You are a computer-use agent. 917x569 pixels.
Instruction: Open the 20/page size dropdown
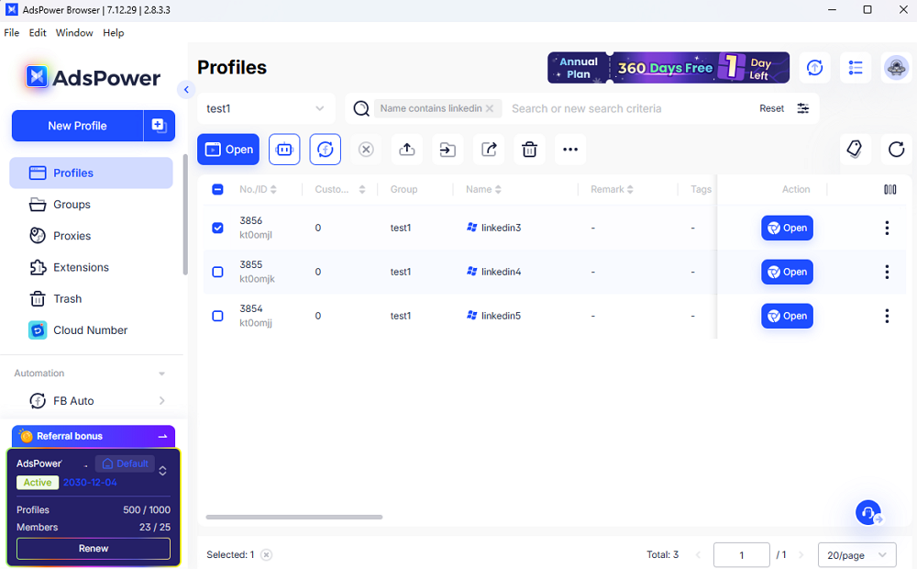[856, 555]
